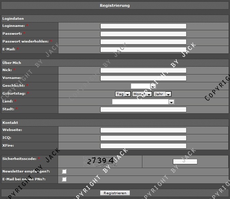Viewport: 230px width, 199px height.
Task: Click the Loginname text field
Action: click(x=143, y=26)
